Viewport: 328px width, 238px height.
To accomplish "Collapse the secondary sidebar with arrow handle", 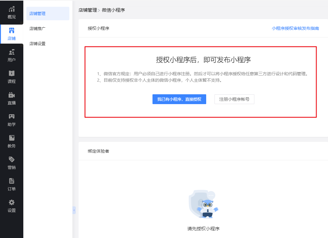I will coord(74,210).
